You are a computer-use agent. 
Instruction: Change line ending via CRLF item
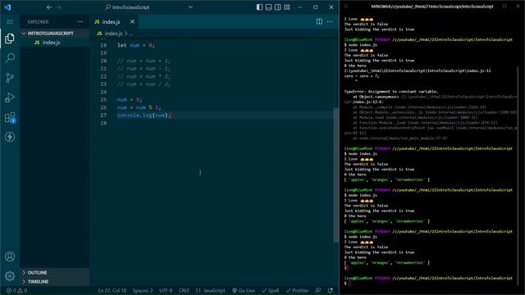click(x=184, y=291)
